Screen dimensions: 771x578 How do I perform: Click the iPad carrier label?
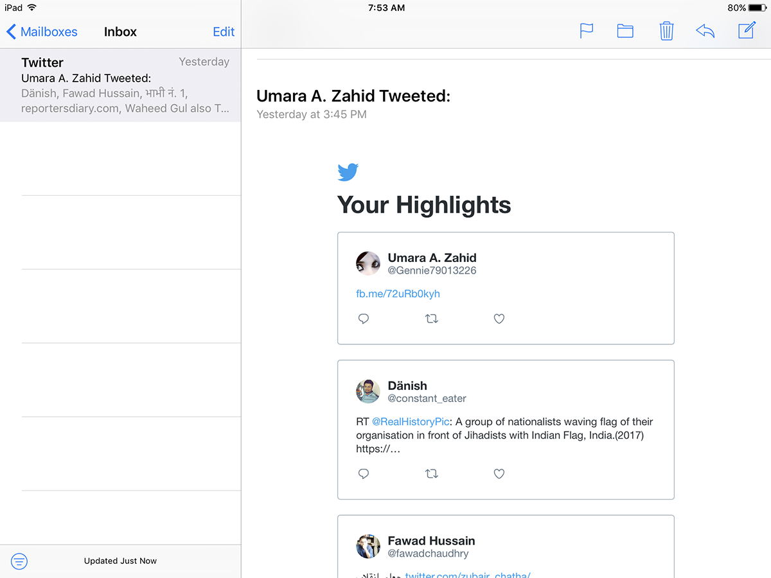click(x=13, y=8)
